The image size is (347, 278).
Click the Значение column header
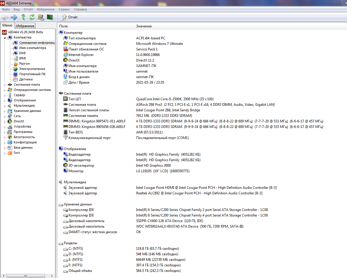pyautogui.click(x=241, y=26)
